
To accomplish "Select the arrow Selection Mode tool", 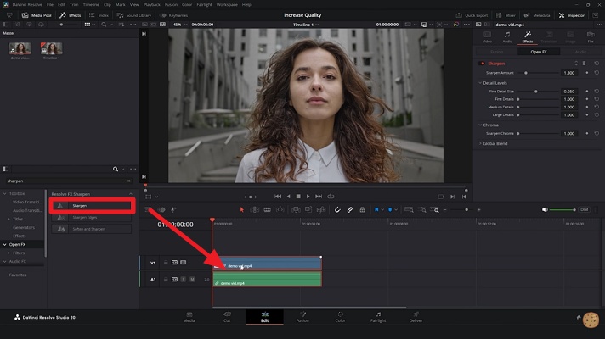I will [242, 209].
